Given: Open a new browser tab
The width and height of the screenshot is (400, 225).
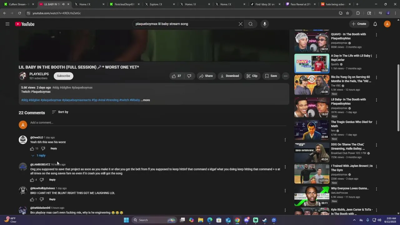Looking at the screenshot, I should click(x=357, y=4).
